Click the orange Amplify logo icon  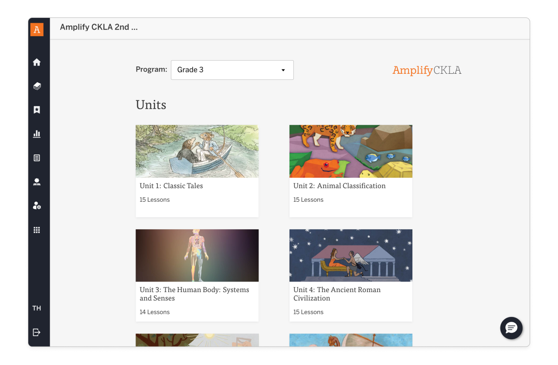click(37, 29)
